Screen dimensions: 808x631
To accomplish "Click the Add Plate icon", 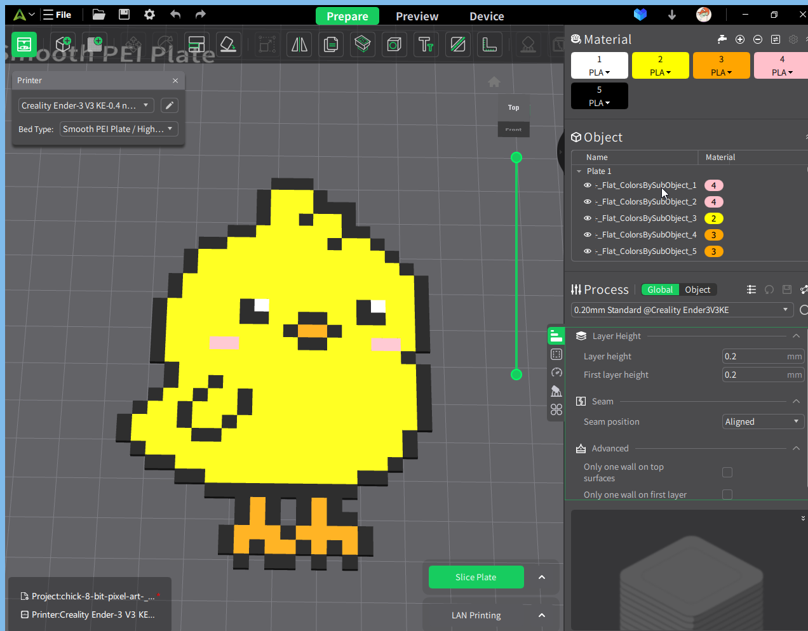I will tap(95, 44).
